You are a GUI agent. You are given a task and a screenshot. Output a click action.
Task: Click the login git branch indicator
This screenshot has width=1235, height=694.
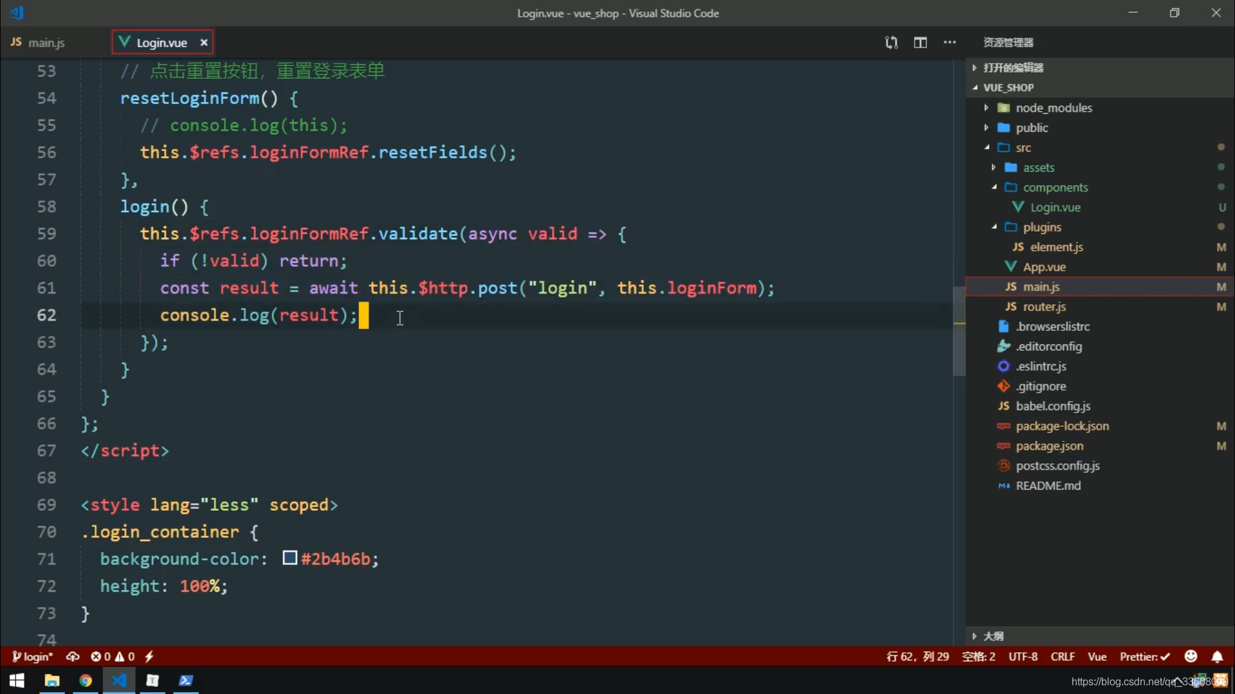click(x=32, y=657)
